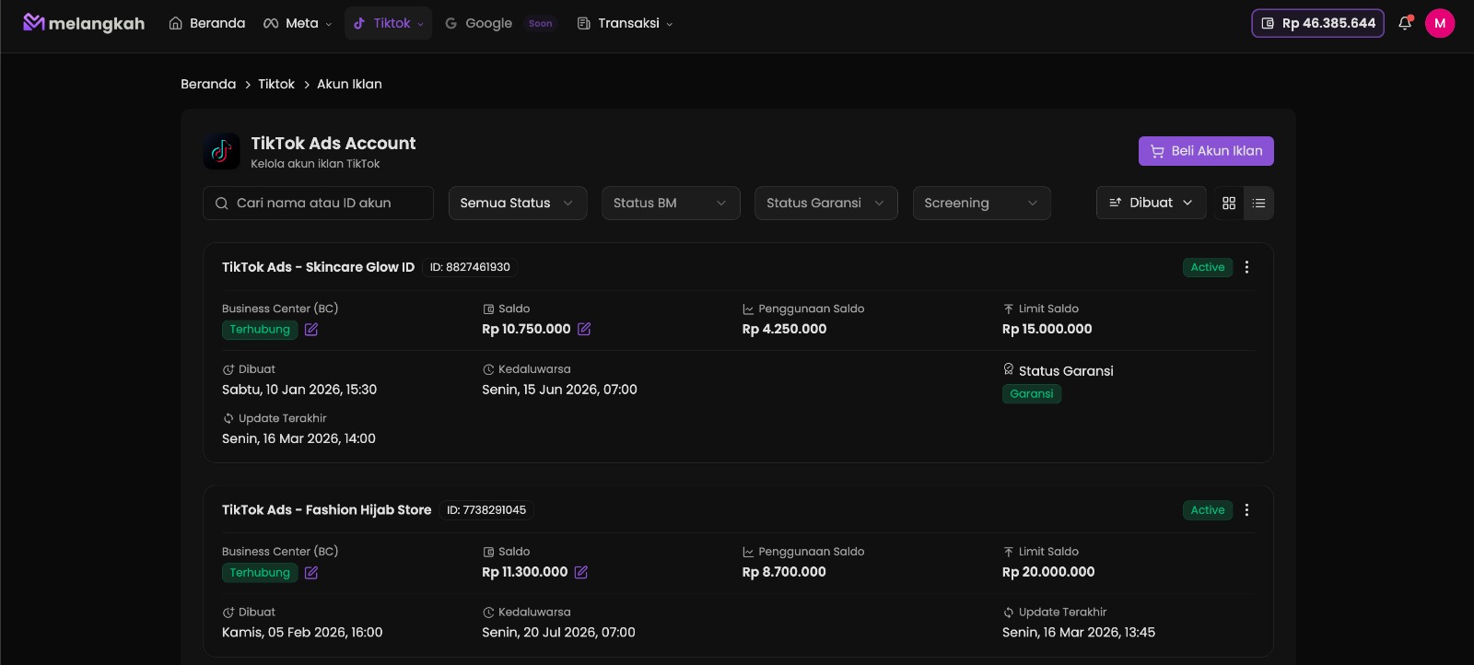
Task: Switch to list view layout
Action: (1258, 203)
